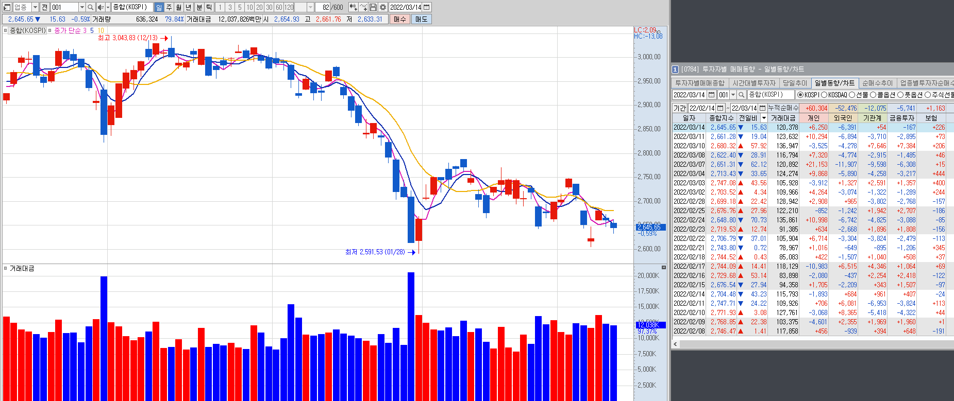Click the small square marker beside the 거래대금 volume pane title
This screenshot has height=401, width=954.
5,268
